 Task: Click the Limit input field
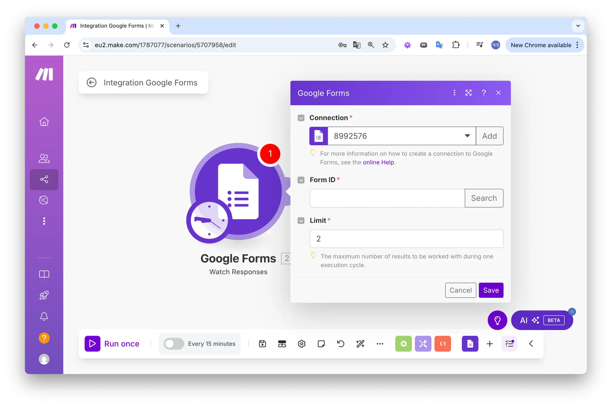click(406, 239)
